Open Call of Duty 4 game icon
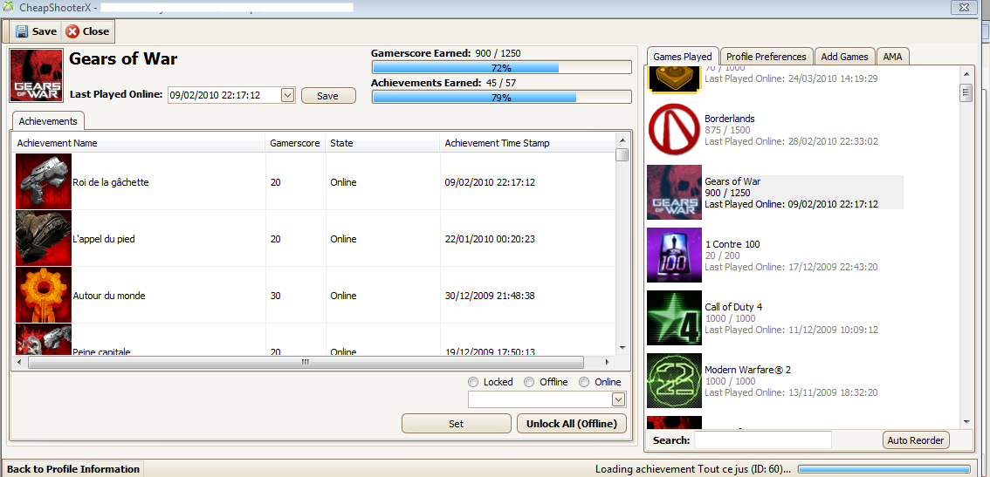 (x=674, y=318)
